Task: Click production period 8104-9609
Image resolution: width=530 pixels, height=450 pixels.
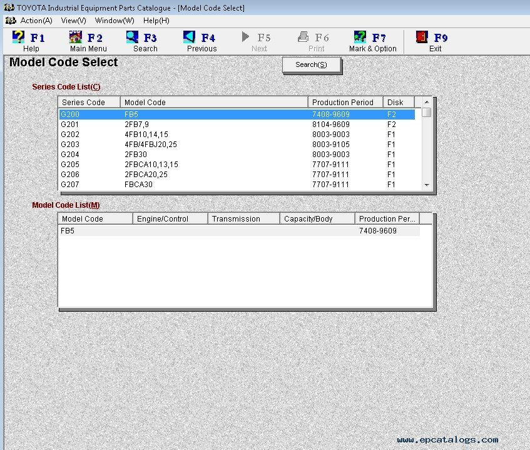Action: pyautogui.click(x=331, y=125)
